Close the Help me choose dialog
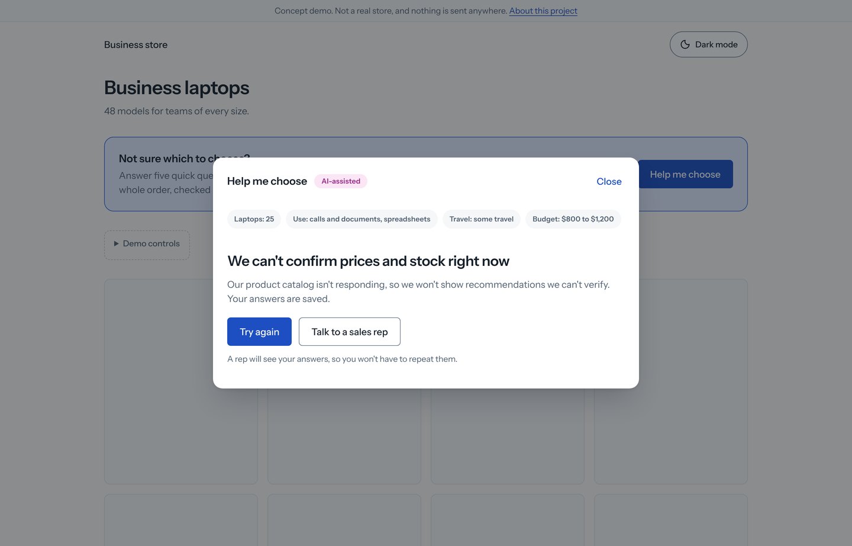Screen dimensions: 852x546 pyautogui.click(x=609, y=181)
